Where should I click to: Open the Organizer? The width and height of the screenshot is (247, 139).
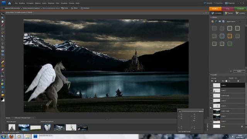(x=230, y=3)
